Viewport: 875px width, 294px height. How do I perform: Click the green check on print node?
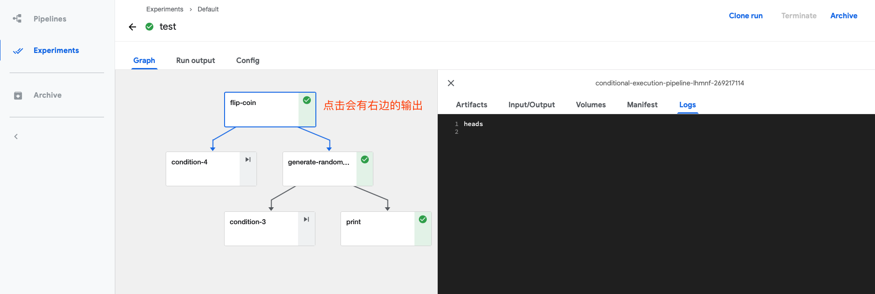click(423, 220)
